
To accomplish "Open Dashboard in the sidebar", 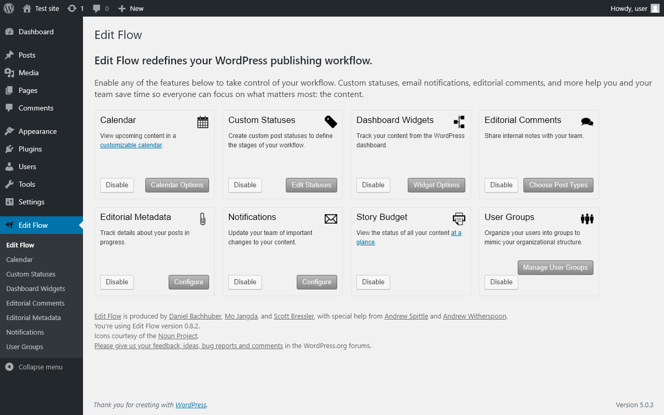I will coord(41,32).
